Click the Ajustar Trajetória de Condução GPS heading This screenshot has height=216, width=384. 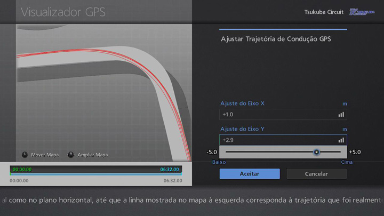coord(276,39)
